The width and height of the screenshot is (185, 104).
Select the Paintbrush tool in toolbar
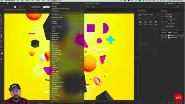tap(1, 24)
